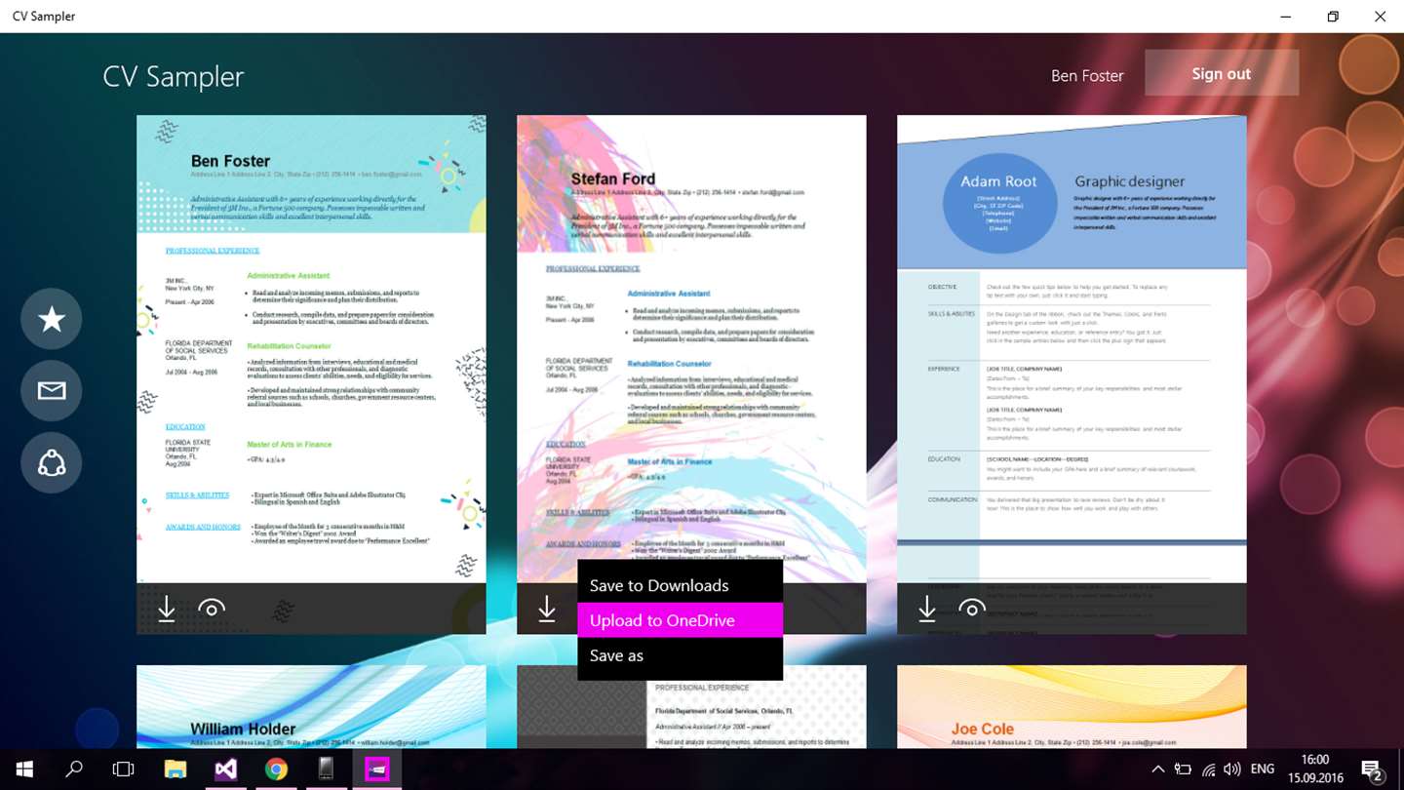Screen dimensions: 1404x790
Task: Open taskbar search magnifier
Action: [x=74, y=770]
